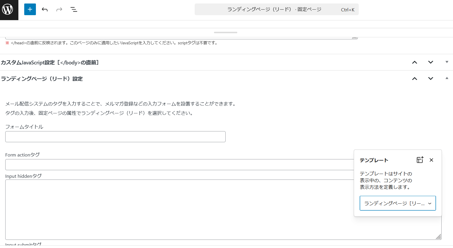This screenshot has width=453, height=248.
Task: Click the WordPress logo icon
Action: tap(9, 9)
